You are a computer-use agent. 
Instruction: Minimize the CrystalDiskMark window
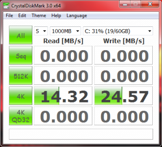click(x=125, y=4)
